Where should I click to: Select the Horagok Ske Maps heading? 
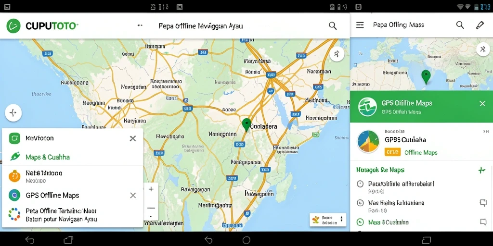[x=380, y=170]
